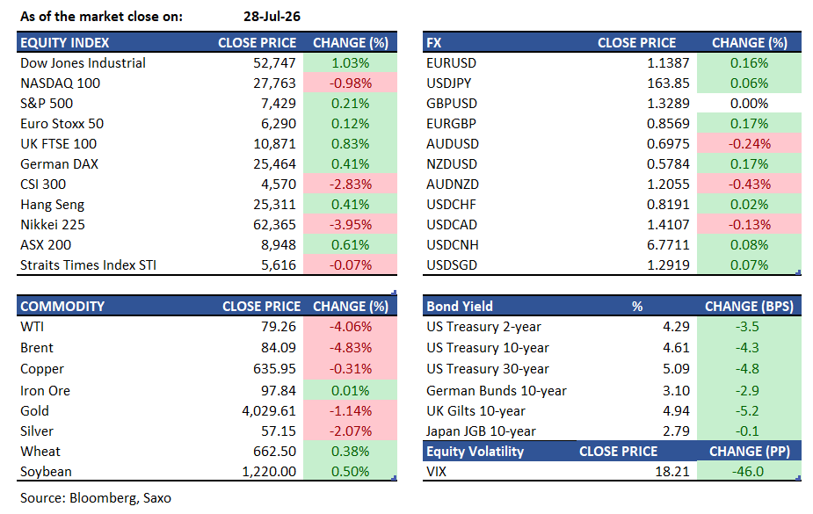The width and height of the screenshot is (813, 514).
Task: Click the Gold close price 4,029.61
Action: pyautogui.click(x=269, y=410)
